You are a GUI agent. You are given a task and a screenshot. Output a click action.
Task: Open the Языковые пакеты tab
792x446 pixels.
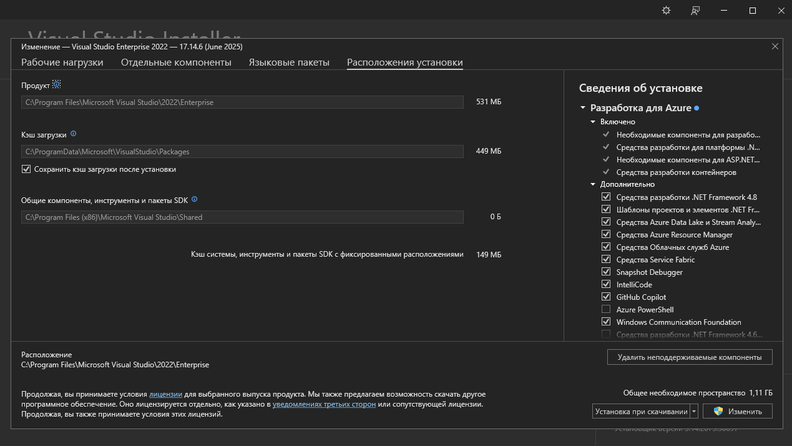point(289,62)
